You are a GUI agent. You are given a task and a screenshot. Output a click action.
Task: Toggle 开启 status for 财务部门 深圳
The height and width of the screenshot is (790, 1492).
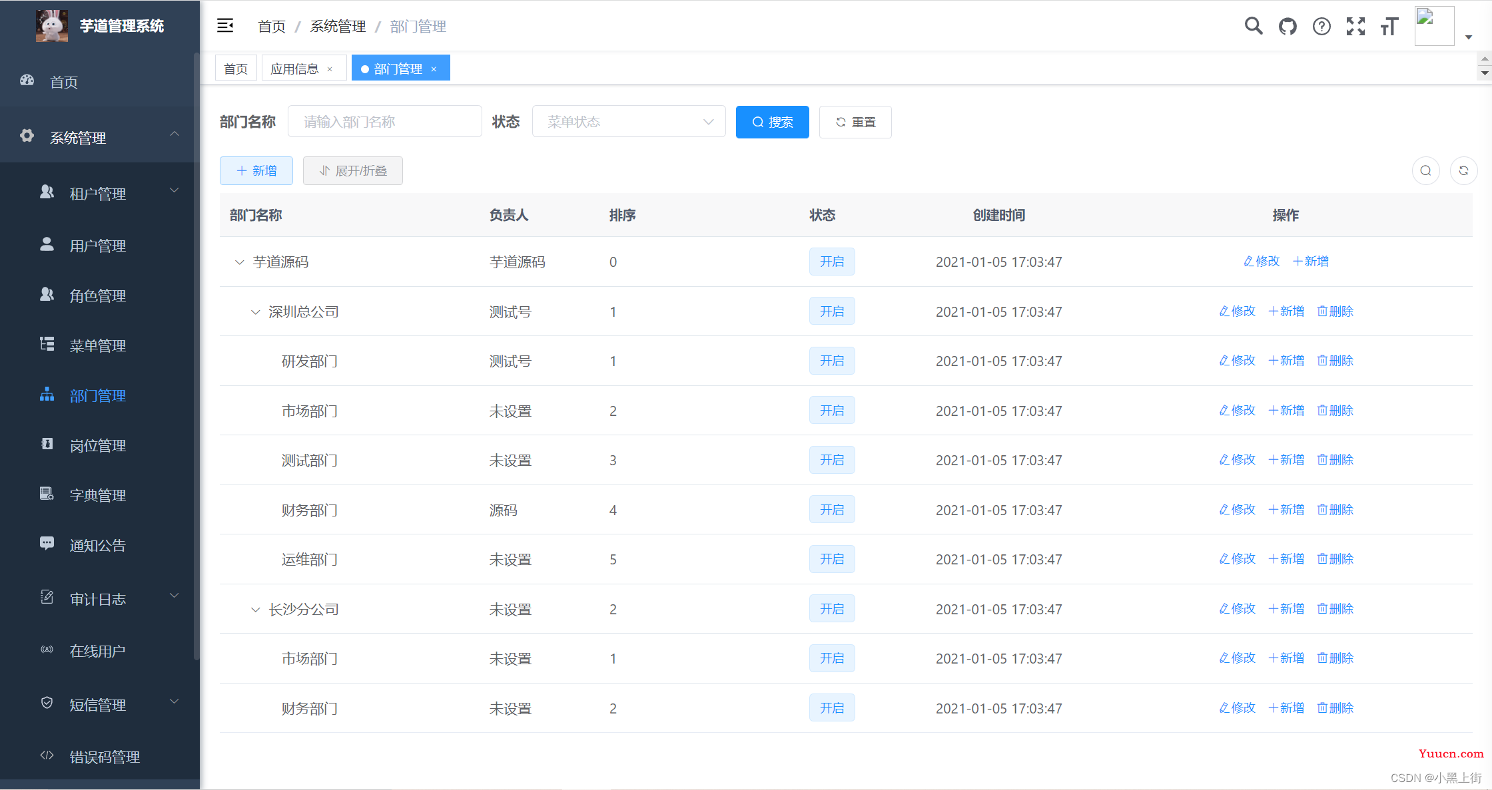(830, 510)
